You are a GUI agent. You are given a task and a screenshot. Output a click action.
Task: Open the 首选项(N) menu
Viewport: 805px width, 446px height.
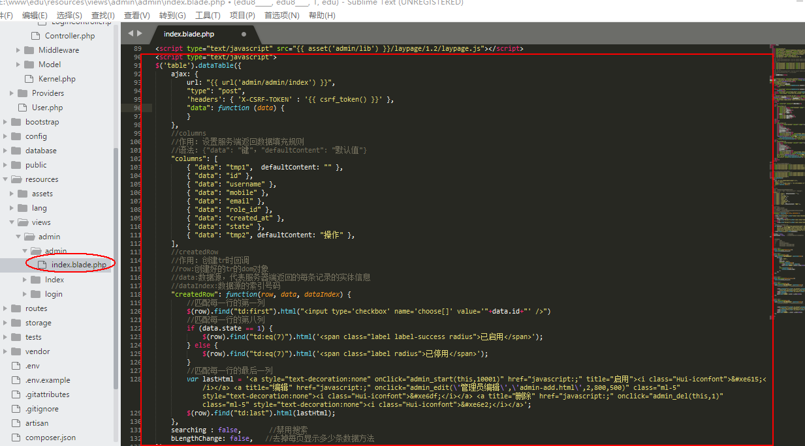[x=281, y=15]
